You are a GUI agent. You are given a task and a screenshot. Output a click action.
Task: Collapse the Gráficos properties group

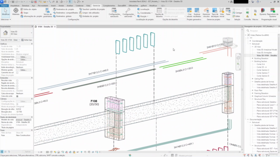point(32,44)
